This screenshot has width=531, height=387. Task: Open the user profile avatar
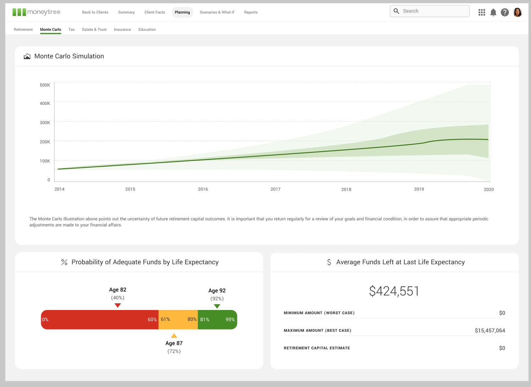518,12
